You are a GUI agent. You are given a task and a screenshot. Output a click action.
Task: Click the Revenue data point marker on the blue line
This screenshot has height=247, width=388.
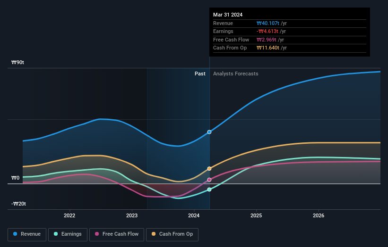209,132
